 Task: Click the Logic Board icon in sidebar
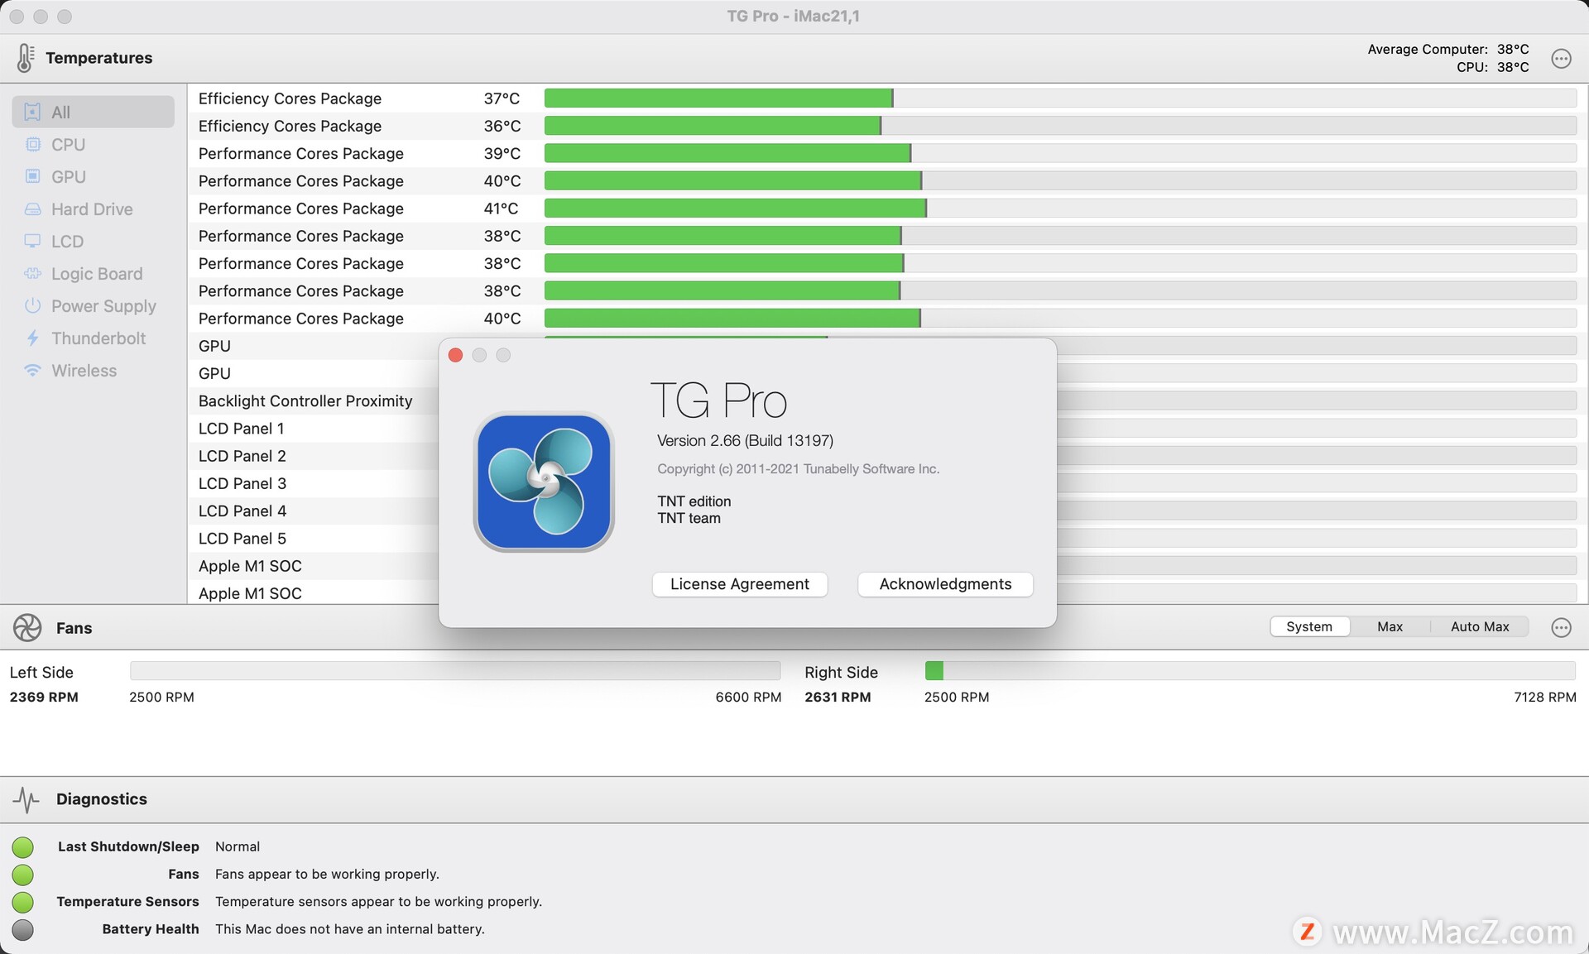[x=32, y=273]
